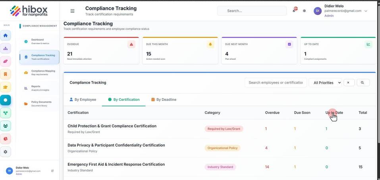Open the org chart hierarchy sidebar icon
Screen dimensions: 380x180
click(x=6, y=48)
